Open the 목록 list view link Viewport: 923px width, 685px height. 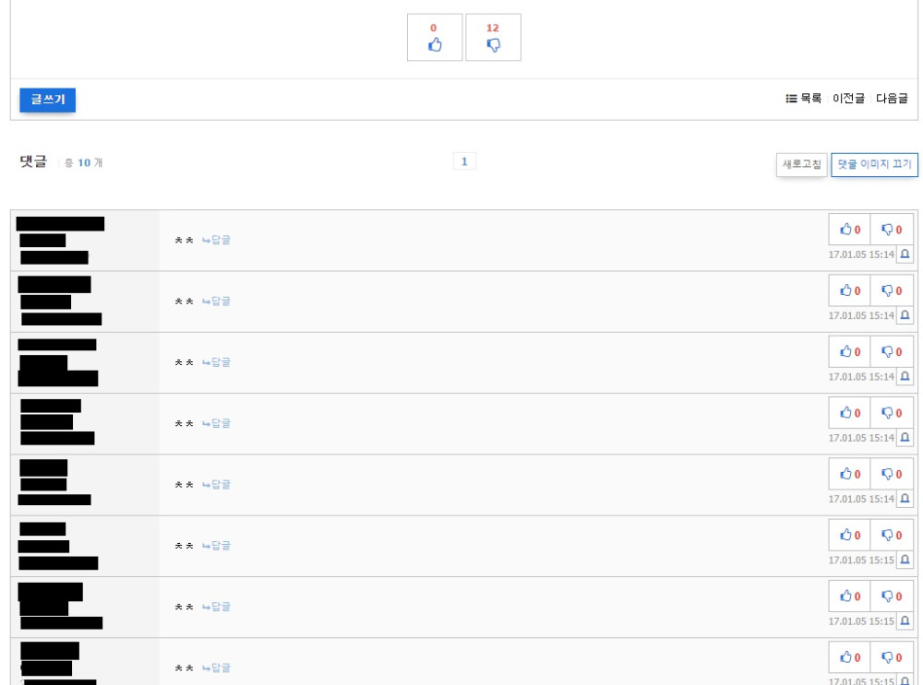[x=804, y=99]
